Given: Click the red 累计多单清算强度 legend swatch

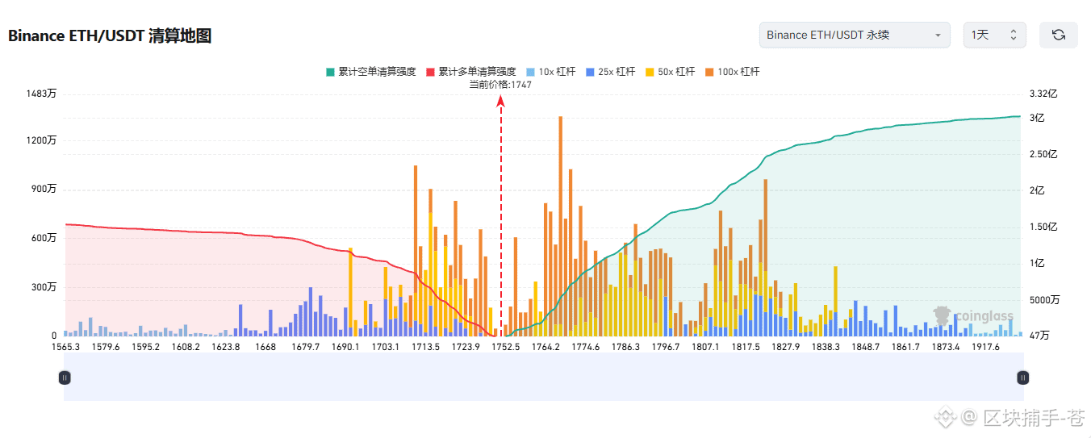Looking at the screenshot, I should point(430,72).
